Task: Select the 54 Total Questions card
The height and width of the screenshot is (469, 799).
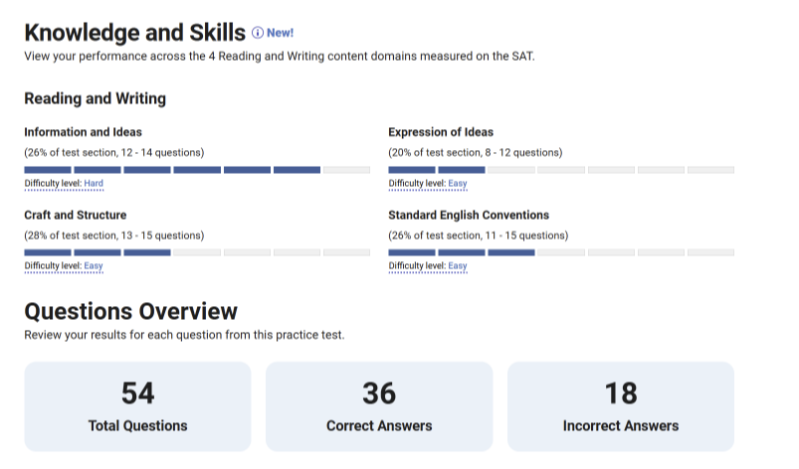Action: [x=137, y=405]
